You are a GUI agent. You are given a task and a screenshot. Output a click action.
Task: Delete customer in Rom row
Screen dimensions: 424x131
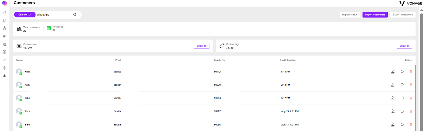(x=411, y=111)
